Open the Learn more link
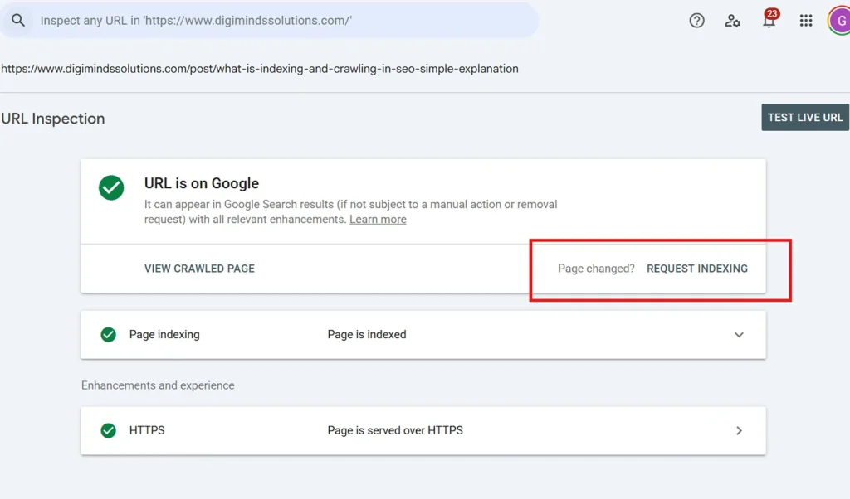This screenshot has height=499, width=850. point(378,219)
